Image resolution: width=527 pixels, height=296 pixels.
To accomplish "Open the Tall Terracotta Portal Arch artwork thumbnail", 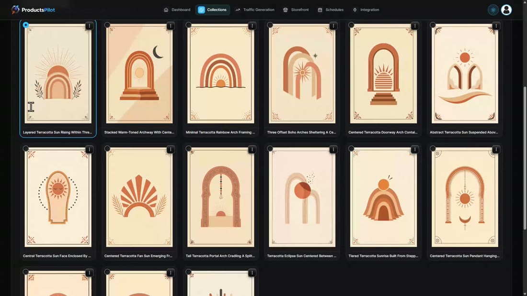I will click(x=221, y=197).
